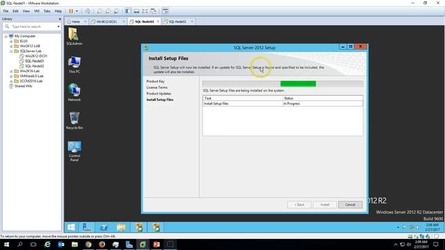Open File Explorer in guest taskbar
The image size is (445, 250).
pos(121,227)
